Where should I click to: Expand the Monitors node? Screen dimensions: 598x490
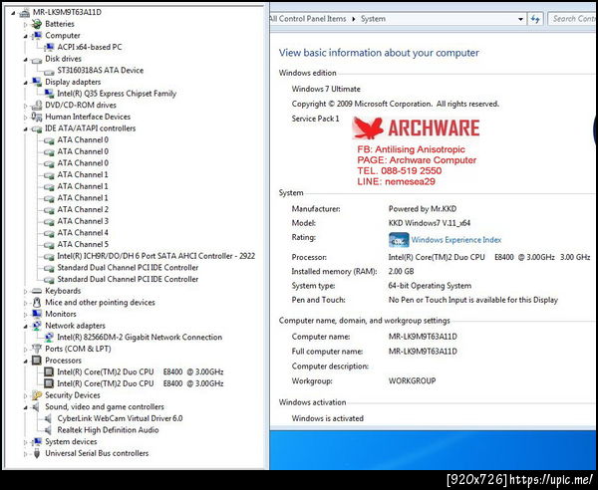click(x=26, y=315)
